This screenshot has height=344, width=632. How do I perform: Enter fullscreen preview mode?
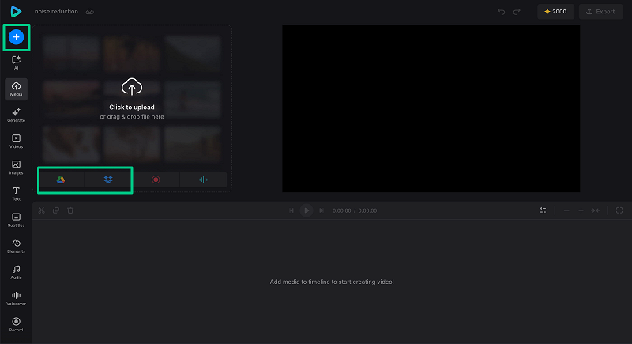619,210
